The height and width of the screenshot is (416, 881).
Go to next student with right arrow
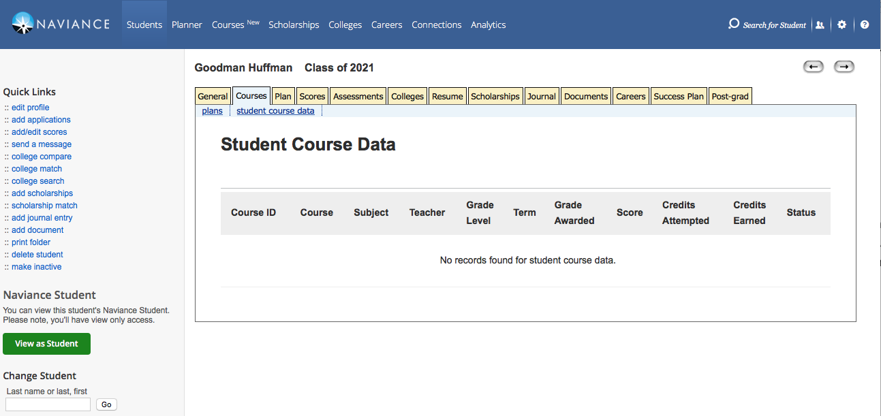(x=844, y=67)
